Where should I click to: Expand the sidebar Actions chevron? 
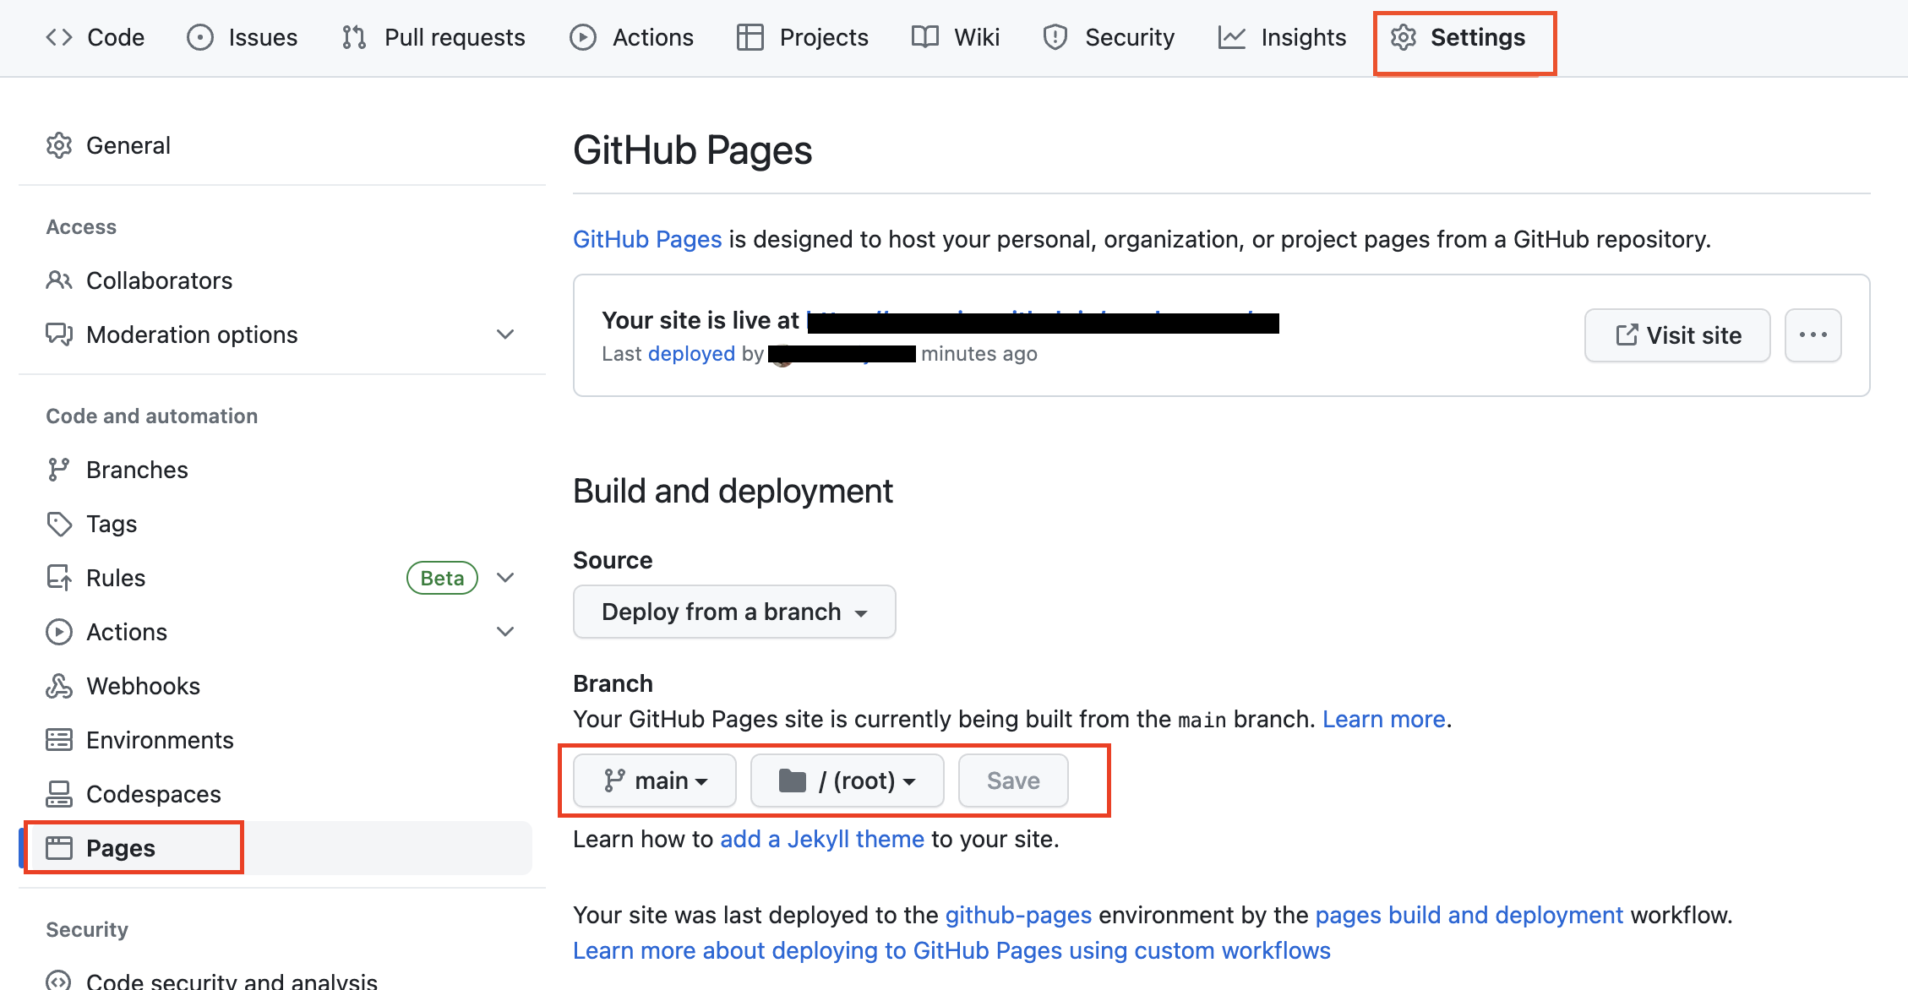point(505,632)
